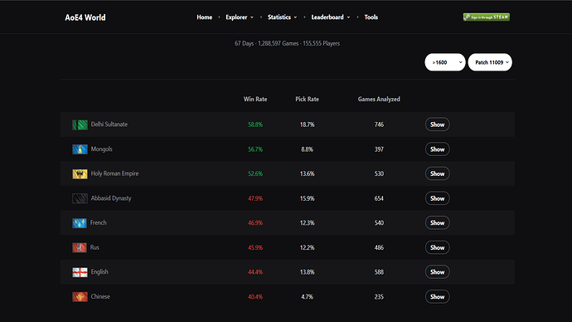The image size is (572, 322).
Task: Click the Abbasid Dynasty flag icon
Action: point(80,198)
